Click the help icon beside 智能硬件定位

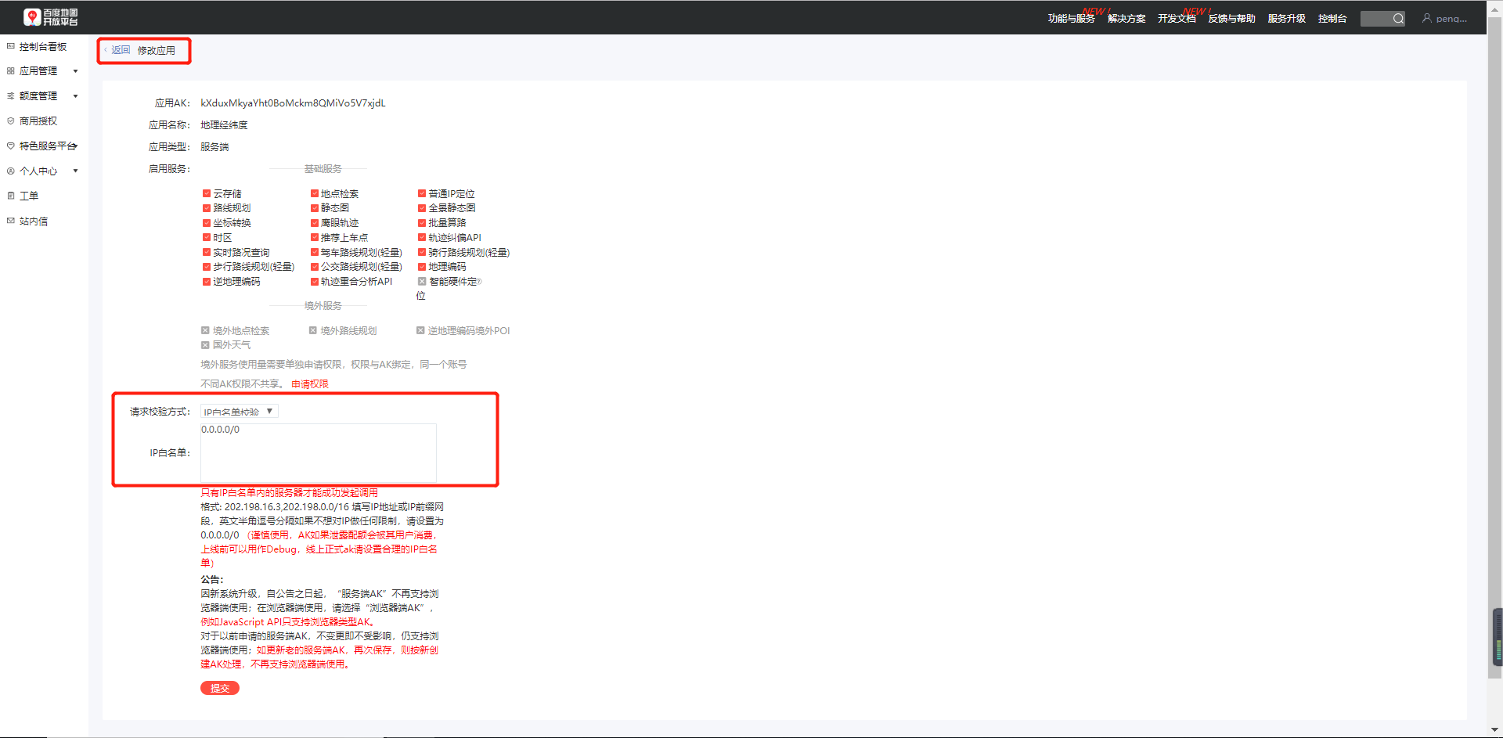tap(479, 282)
